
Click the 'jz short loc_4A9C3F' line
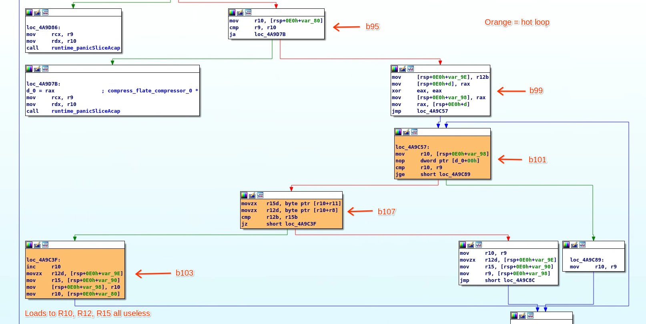pyautogui.click(x=279, y=224)
